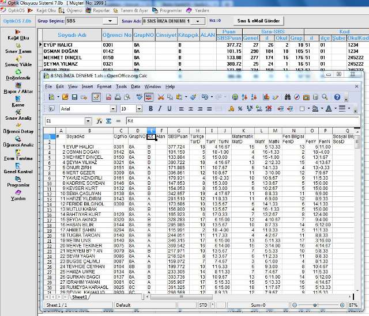Click the Function Wizard fx icon
Viewport: 369px width, 316px height.
pyautogui.click(x=99, y=121)
